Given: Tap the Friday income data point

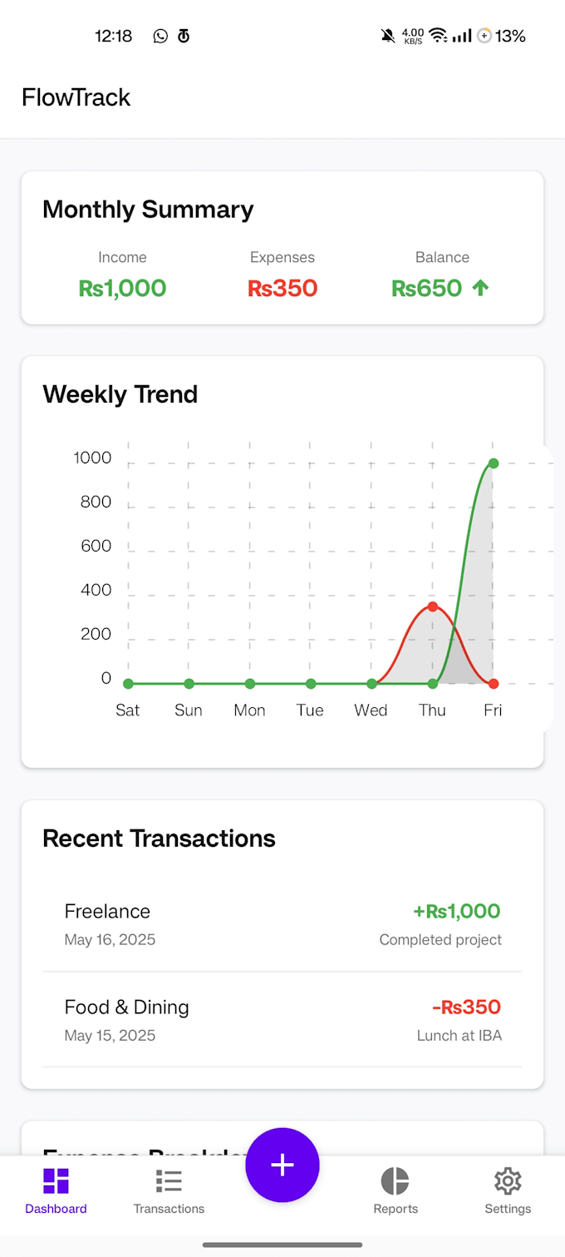Looking at the screenshot, I should point(494,463).
